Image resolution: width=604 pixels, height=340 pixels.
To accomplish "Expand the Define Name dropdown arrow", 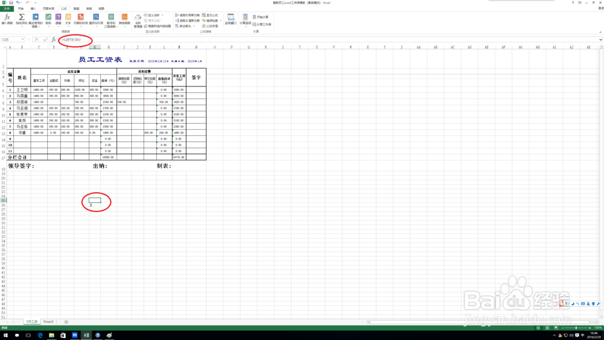I will click(162, 16).
